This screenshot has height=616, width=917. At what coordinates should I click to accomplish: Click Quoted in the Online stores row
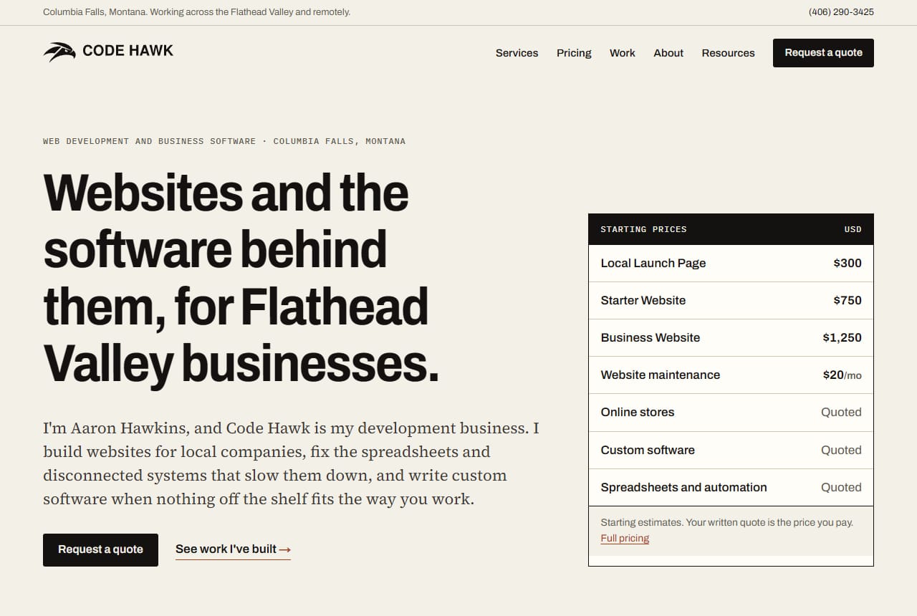(x=841, y=412)
